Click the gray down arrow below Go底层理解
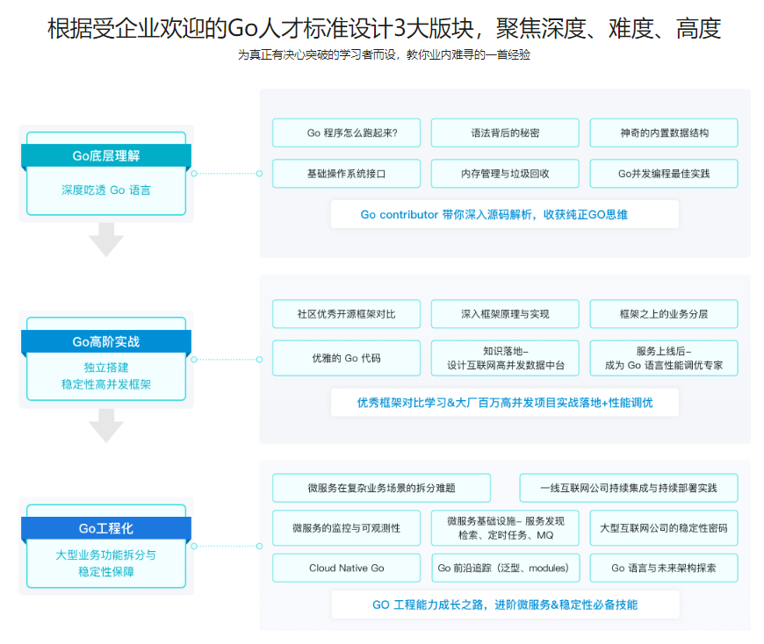This screenshot has height=644, width=764. pos(105,239)
